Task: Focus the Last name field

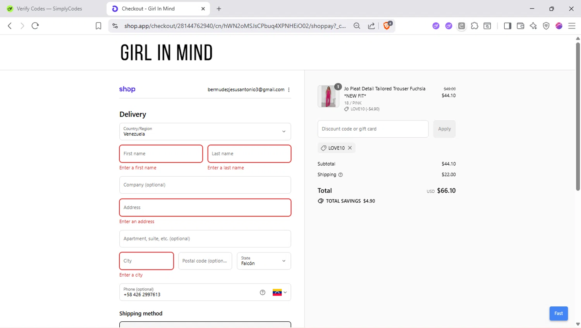Action: point(249,154)
